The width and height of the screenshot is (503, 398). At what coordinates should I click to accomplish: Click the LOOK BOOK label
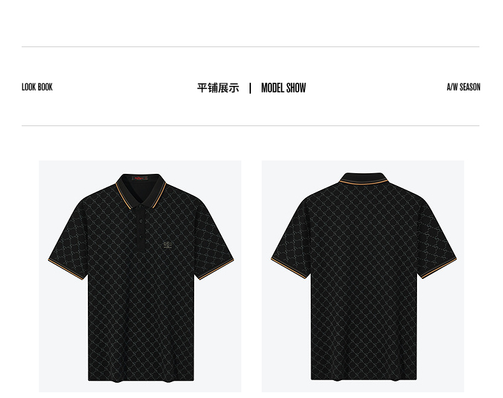[x=37, y=87]
